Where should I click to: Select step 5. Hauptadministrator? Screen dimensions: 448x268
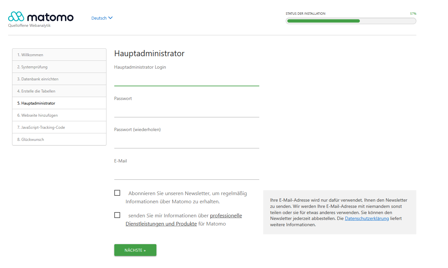tap(59, 103)
